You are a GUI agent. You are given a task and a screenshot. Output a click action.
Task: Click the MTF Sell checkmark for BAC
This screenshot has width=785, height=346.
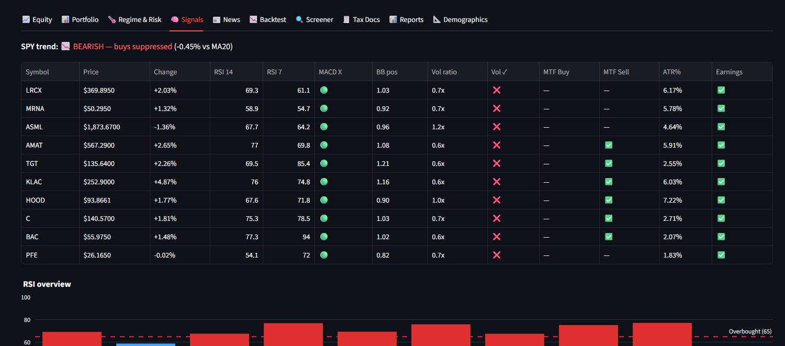pyautogui.click(x=608, y=237)
